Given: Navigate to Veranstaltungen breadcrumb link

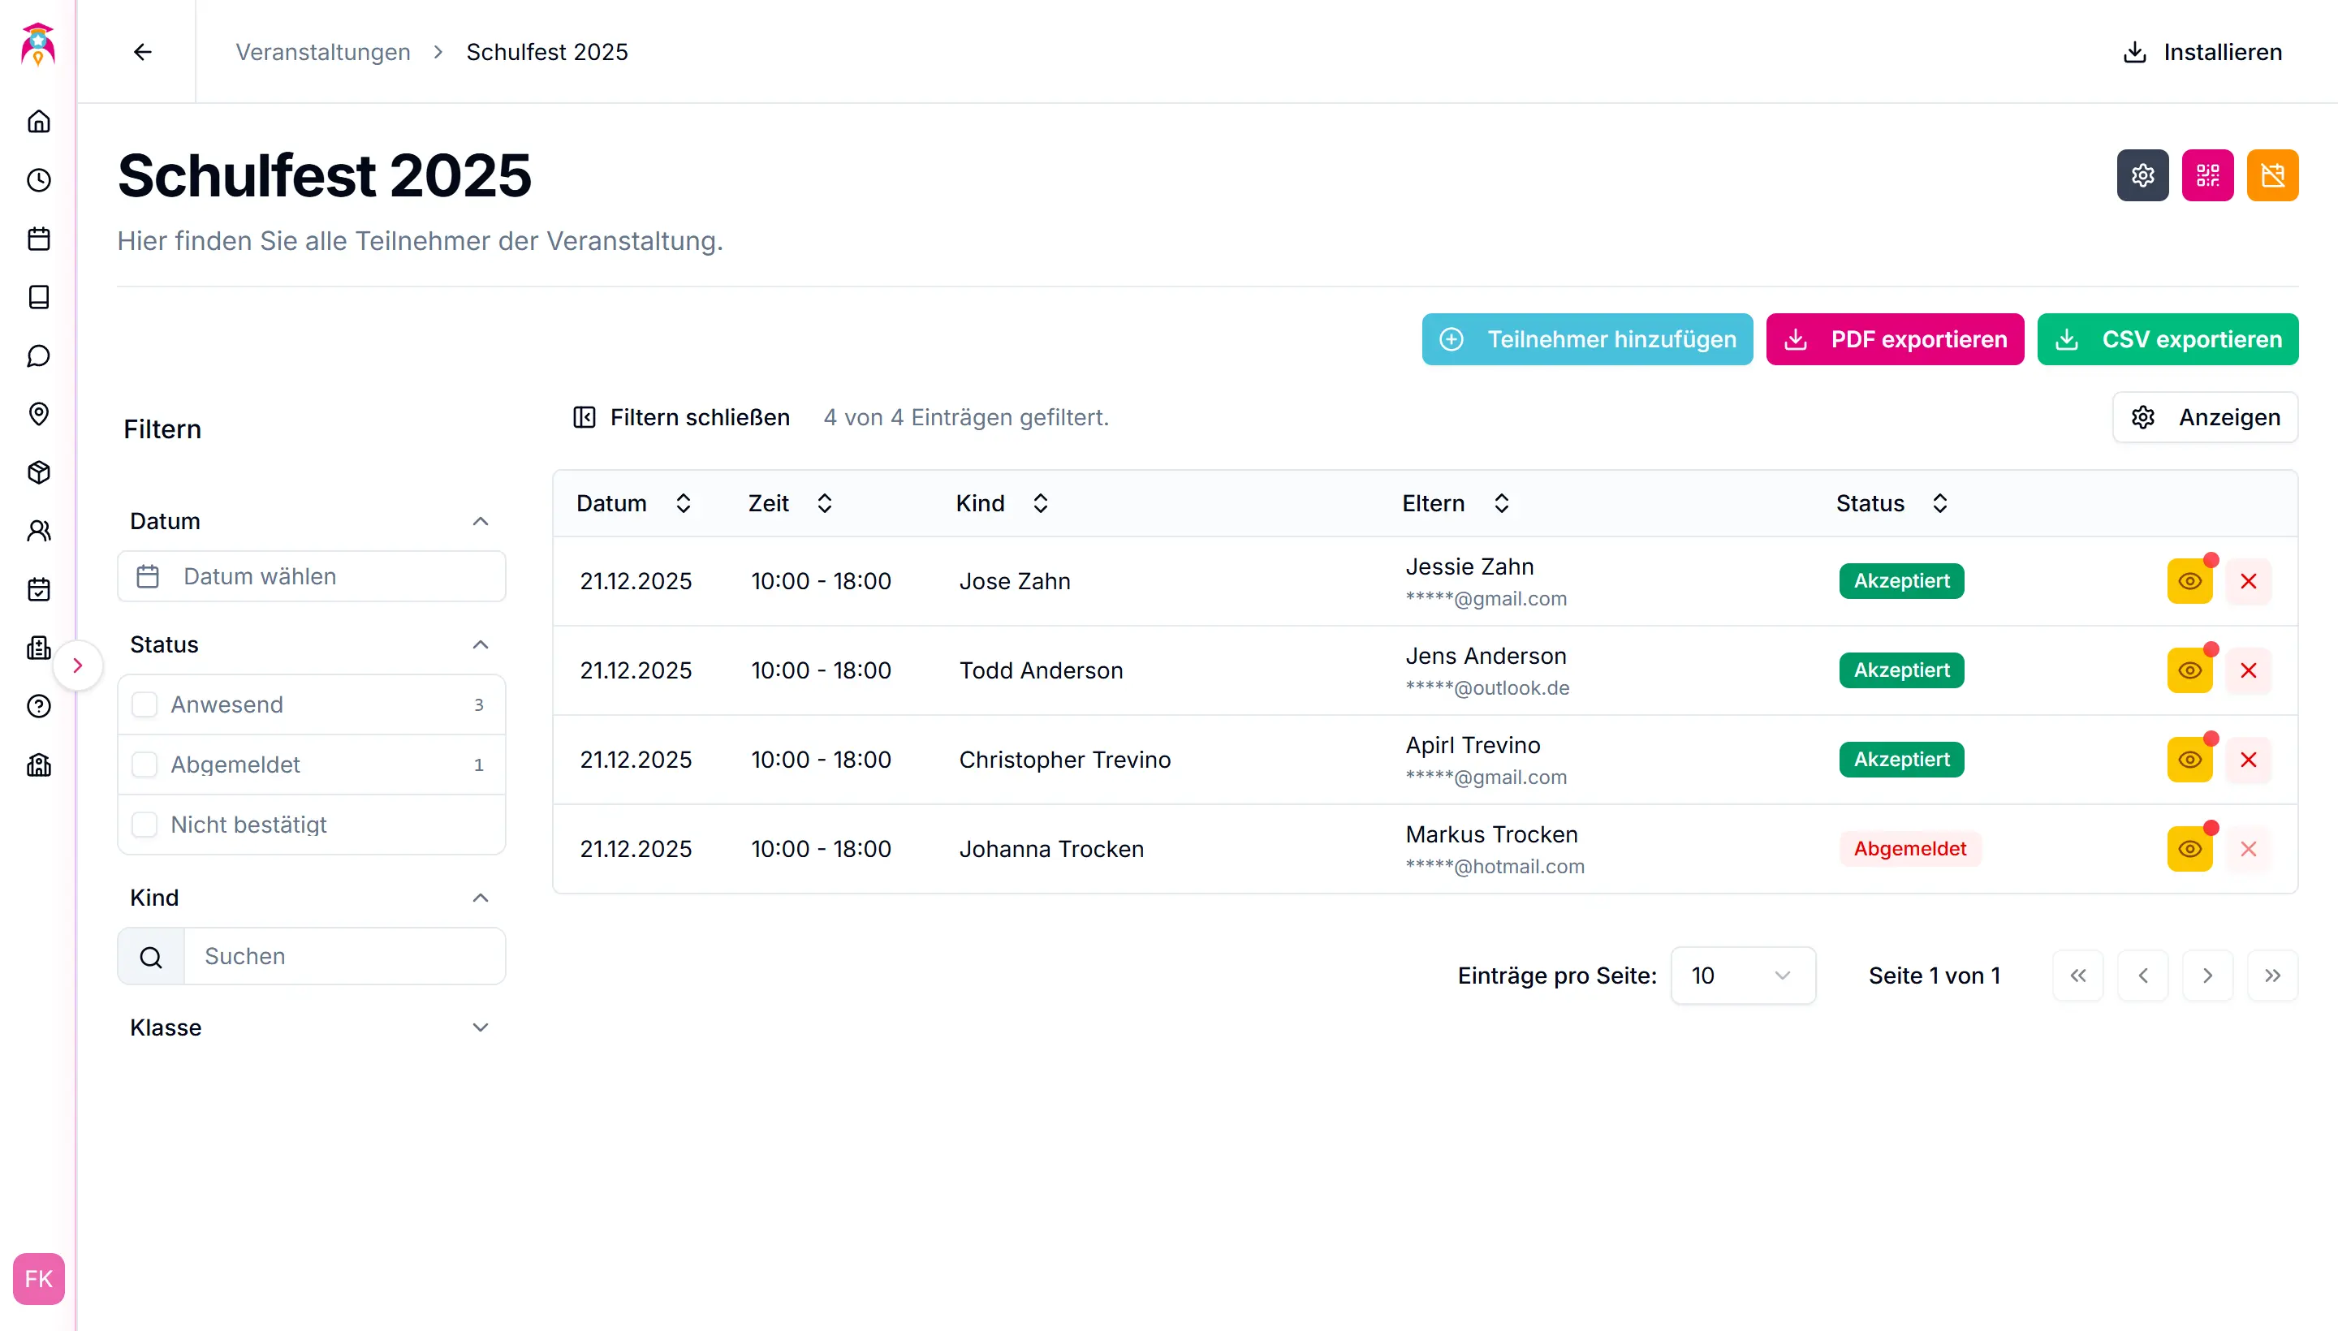Looking at the screenshot, I should coord(323,52).
